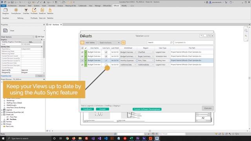The width and height of the screenshot is (251, 141).
Task: Click the edit pencil column header icon
Action: (85, 48)
